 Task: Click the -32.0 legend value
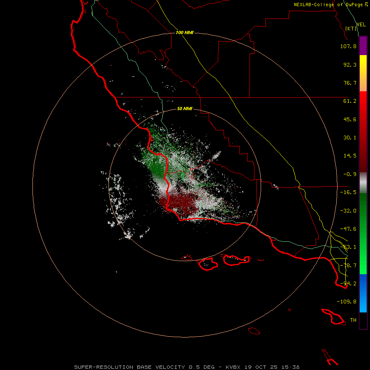[x=348, y=211]
